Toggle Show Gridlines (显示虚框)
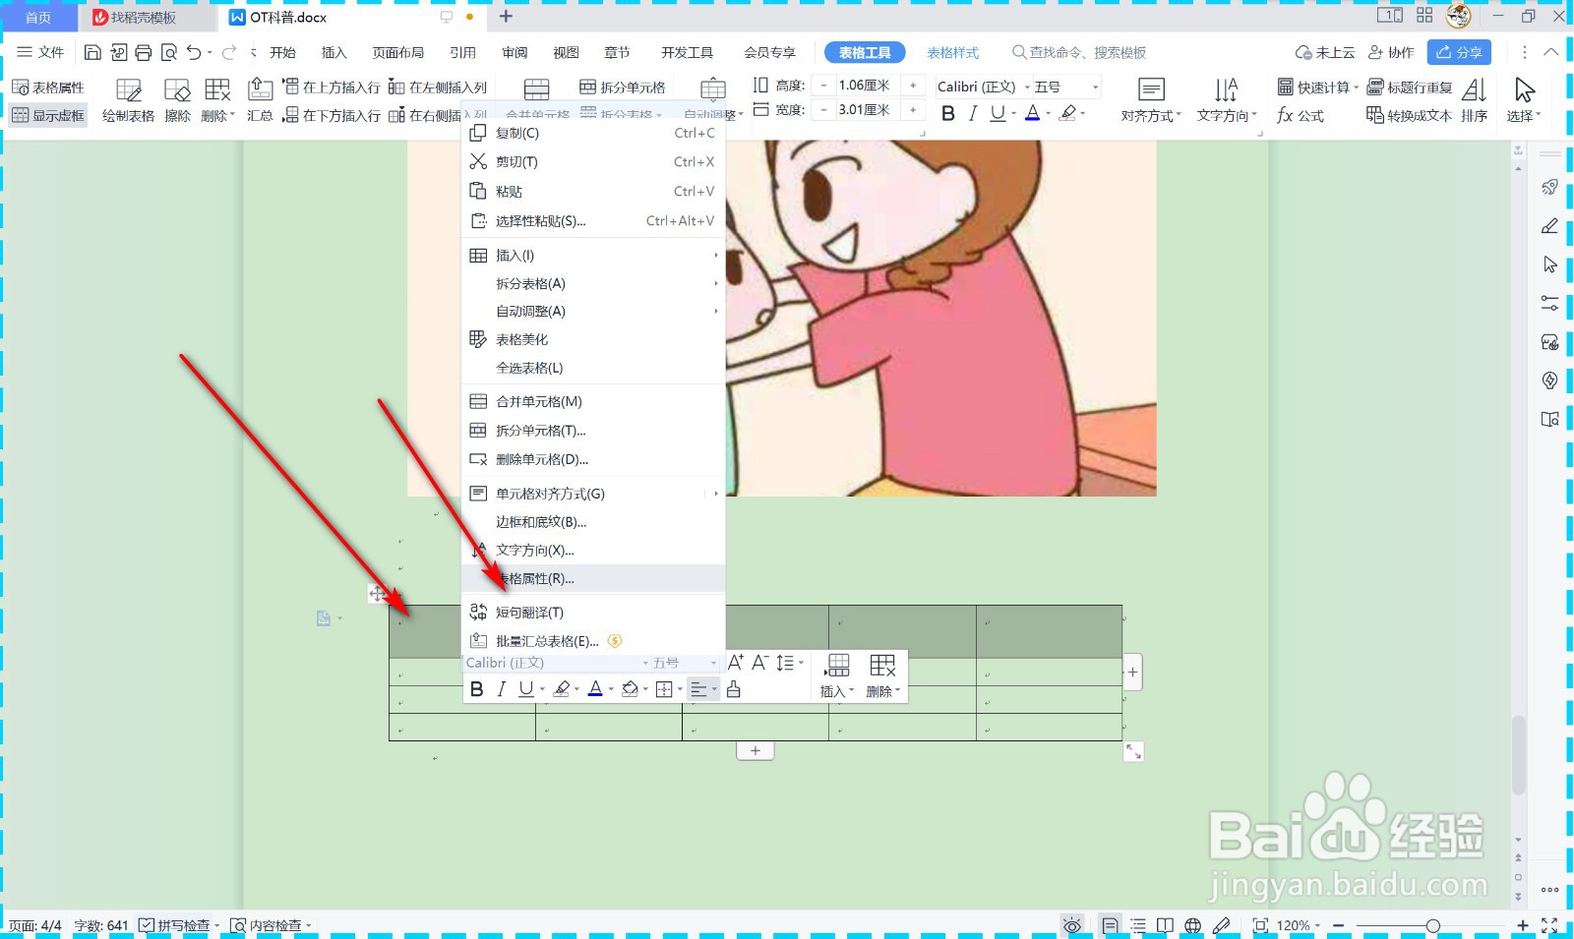Screen dimensions: 1574x939 (x=47, y=116)
